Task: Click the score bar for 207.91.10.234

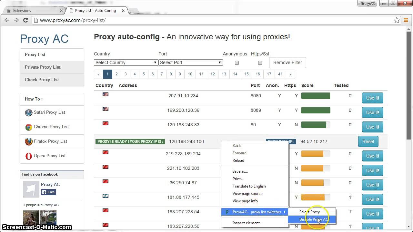Action: 316,96
